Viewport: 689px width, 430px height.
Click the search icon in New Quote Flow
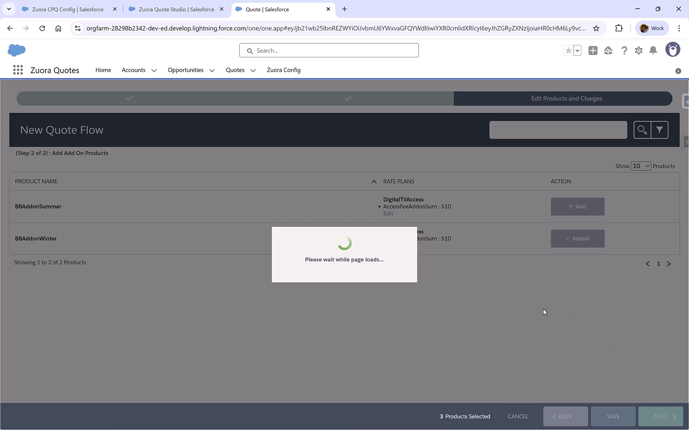642,130
